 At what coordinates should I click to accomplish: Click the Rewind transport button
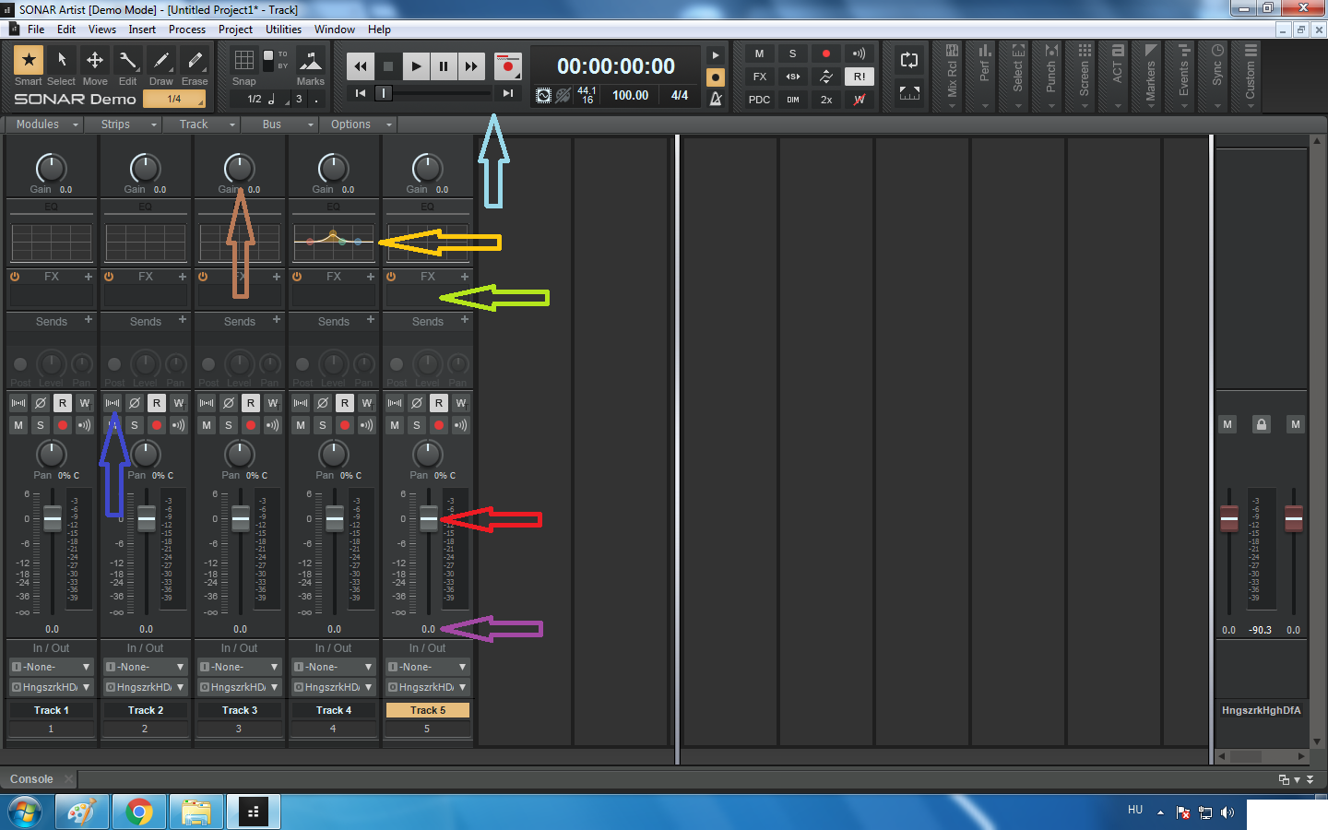pos(361,66)
